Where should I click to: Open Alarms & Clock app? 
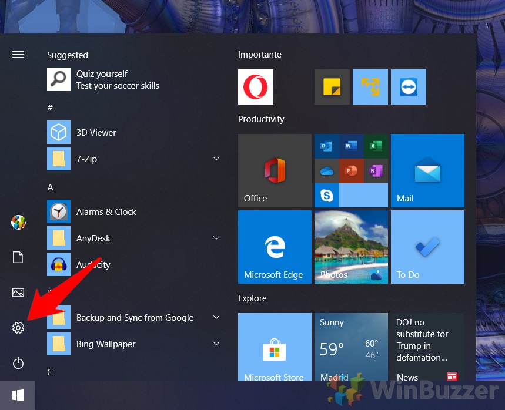click(x=133, y=212)
